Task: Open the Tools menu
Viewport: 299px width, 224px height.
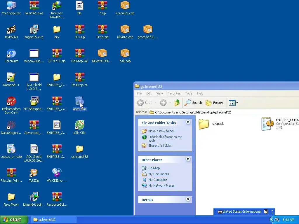Action: coord(189,93)
